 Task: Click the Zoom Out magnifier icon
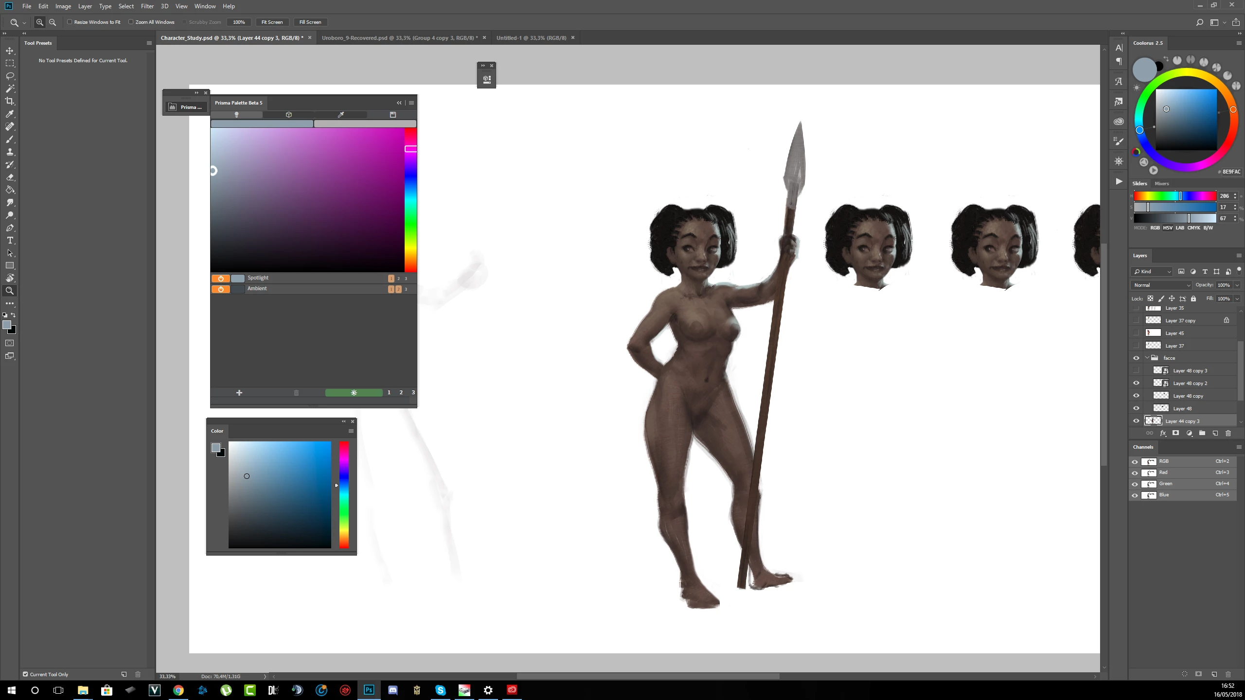pyautogui.click(x=53, y=22)
